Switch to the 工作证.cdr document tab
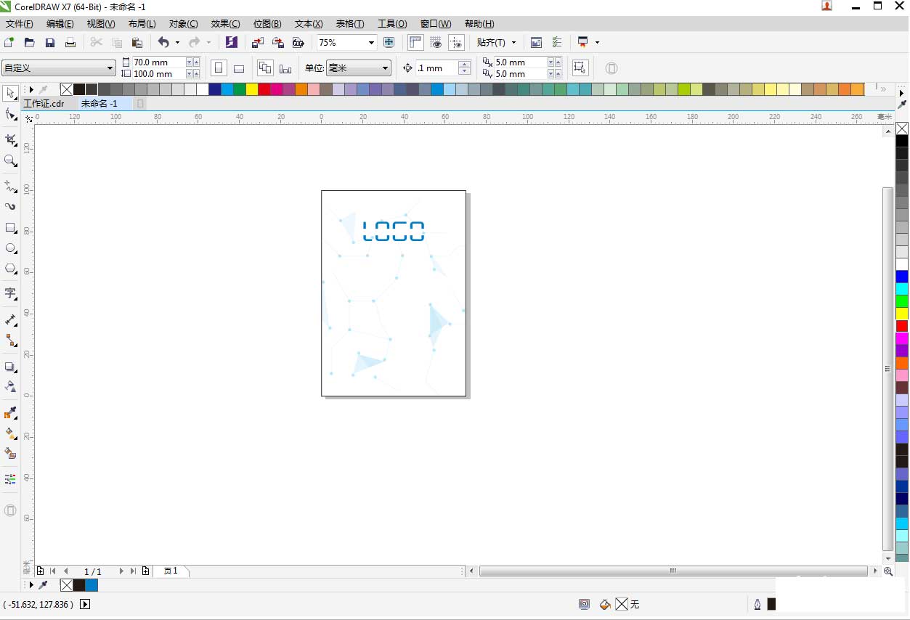The width and height of the screenshot is (910, 620). pos(44,104)
